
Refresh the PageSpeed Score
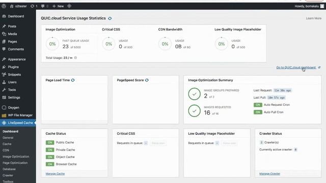pos(147,80)
